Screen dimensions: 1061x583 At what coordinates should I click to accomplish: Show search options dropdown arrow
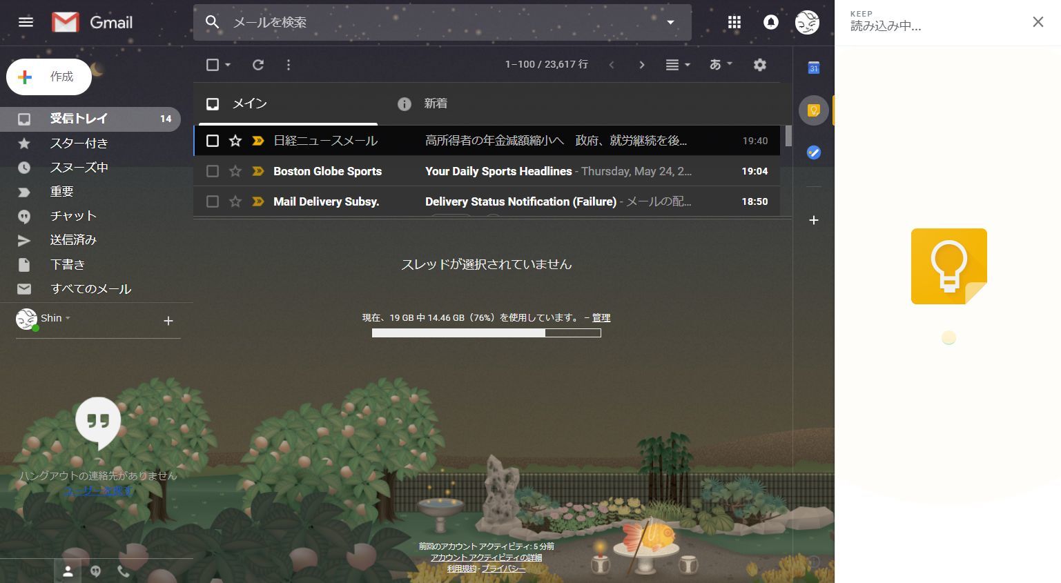(670, 22)
